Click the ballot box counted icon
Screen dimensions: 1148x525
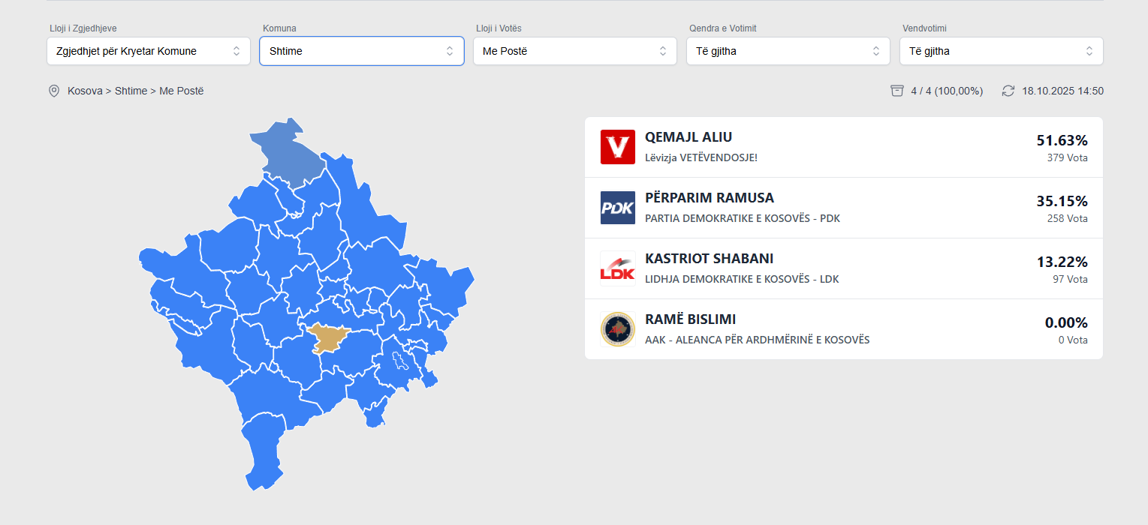(896, 91)
